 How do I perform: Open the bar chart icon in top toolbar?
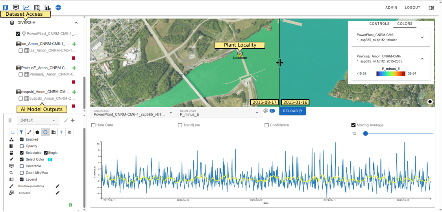click(x=48, y=7)
